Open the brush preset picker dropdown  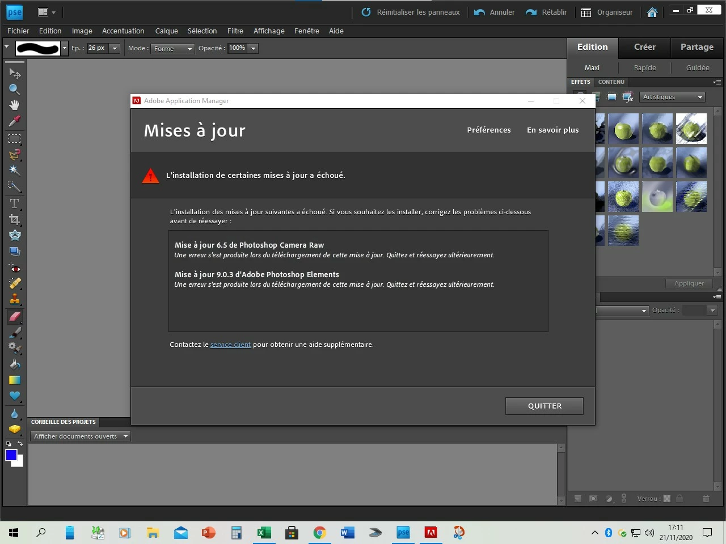pyautogui.click(x=65, y=48)
